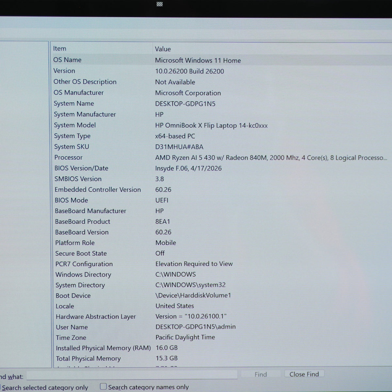Click the HP OmniBook X Flip Laptop value

point(211,125)
